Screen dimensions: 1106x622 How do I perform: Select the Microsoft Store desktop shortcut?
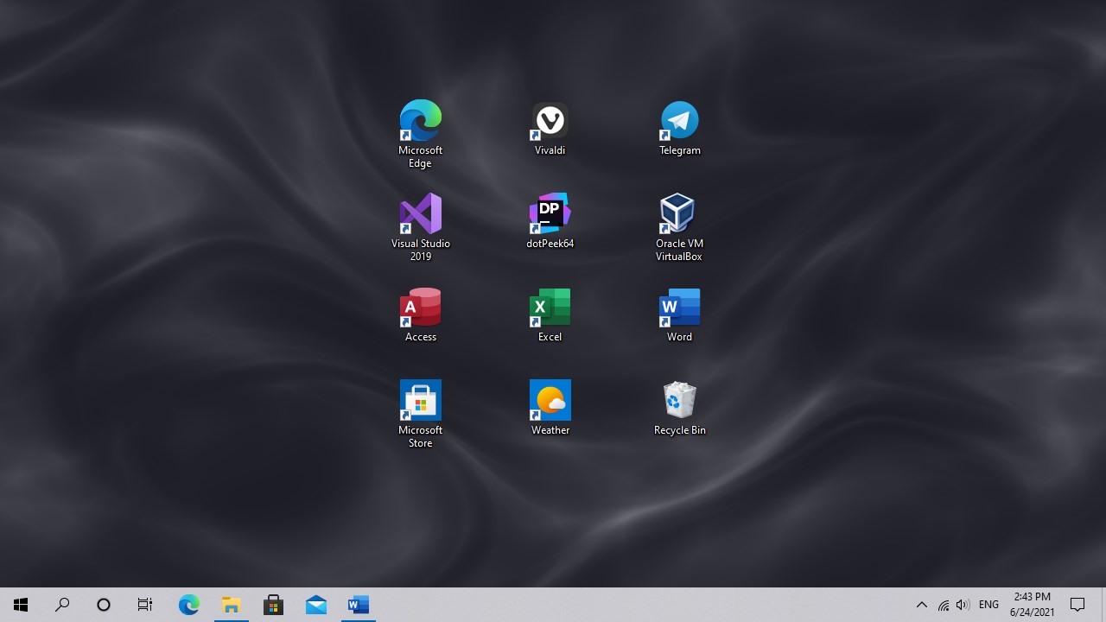pyautogui.click(x=420, y=415)
